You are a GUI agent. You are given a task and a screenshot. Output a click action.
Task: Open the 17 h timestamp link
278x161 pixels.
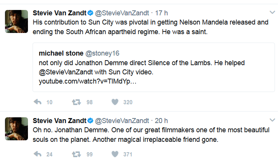click(161, 13)
